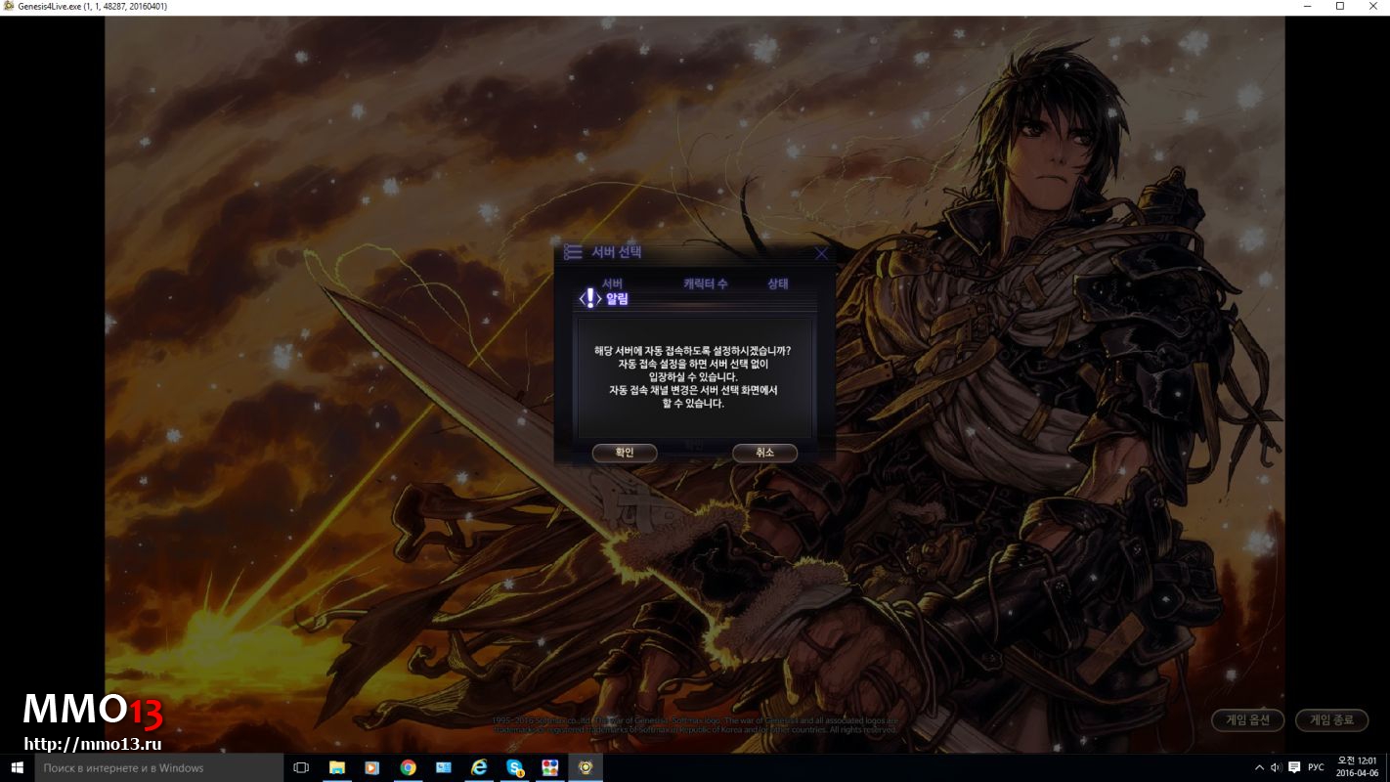This screenshot has height=782, width=1390.
Task: Click the 상태 column header
Action: coord(778,283)
